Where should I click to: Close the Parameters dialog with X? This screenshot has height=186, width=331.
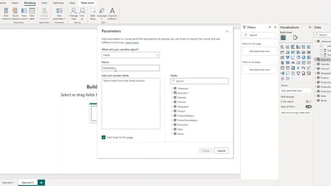(227, 31)
